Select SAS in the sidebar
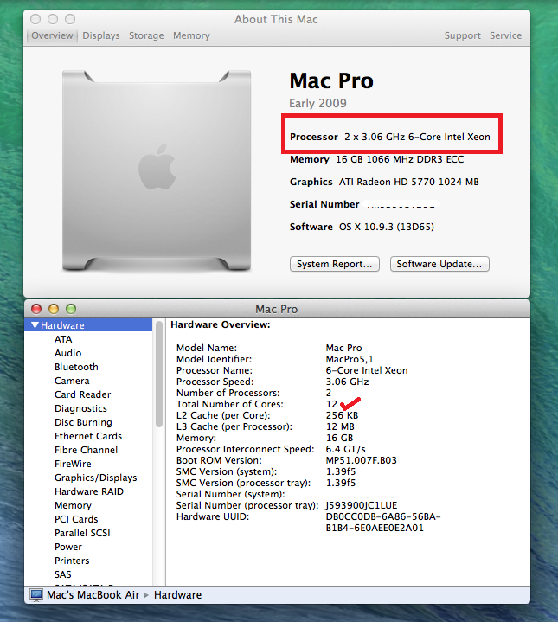Viewport: 558px width, 622px height. point(63,574)
